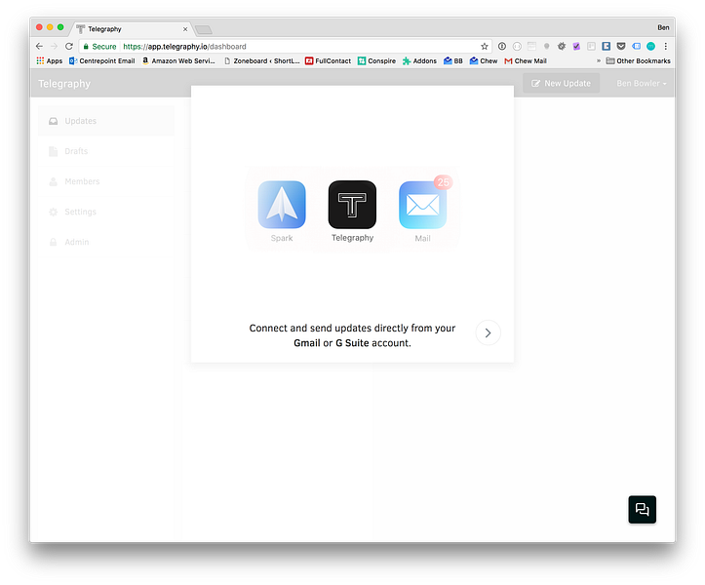Image resolution: width=705 pixels, height=585 pixels.
Task: Open the Conspire bookmark
Action: [376, 60]
